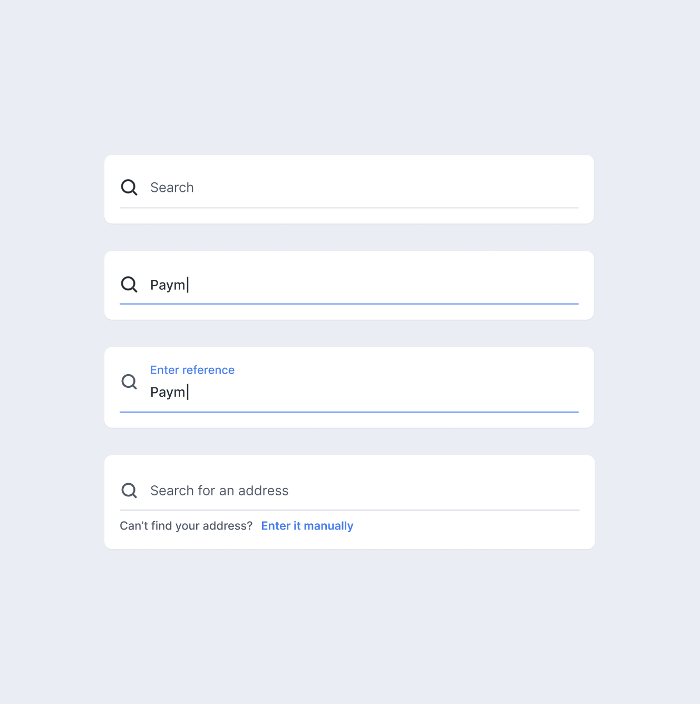Place the caret after "Paym" in the unlabeled field
700x704 pixels.
(x=189, y=285)
